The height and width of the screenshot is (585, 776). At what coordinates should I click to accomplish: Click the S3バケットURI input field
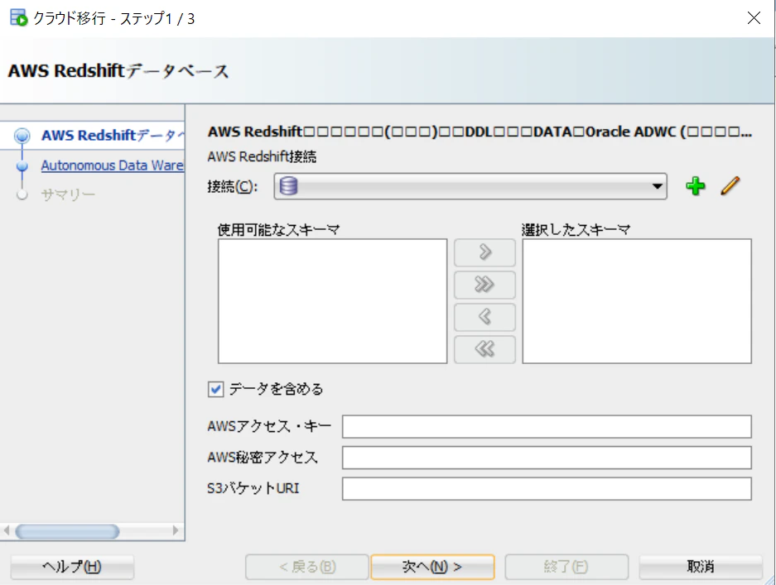[547, 488]
